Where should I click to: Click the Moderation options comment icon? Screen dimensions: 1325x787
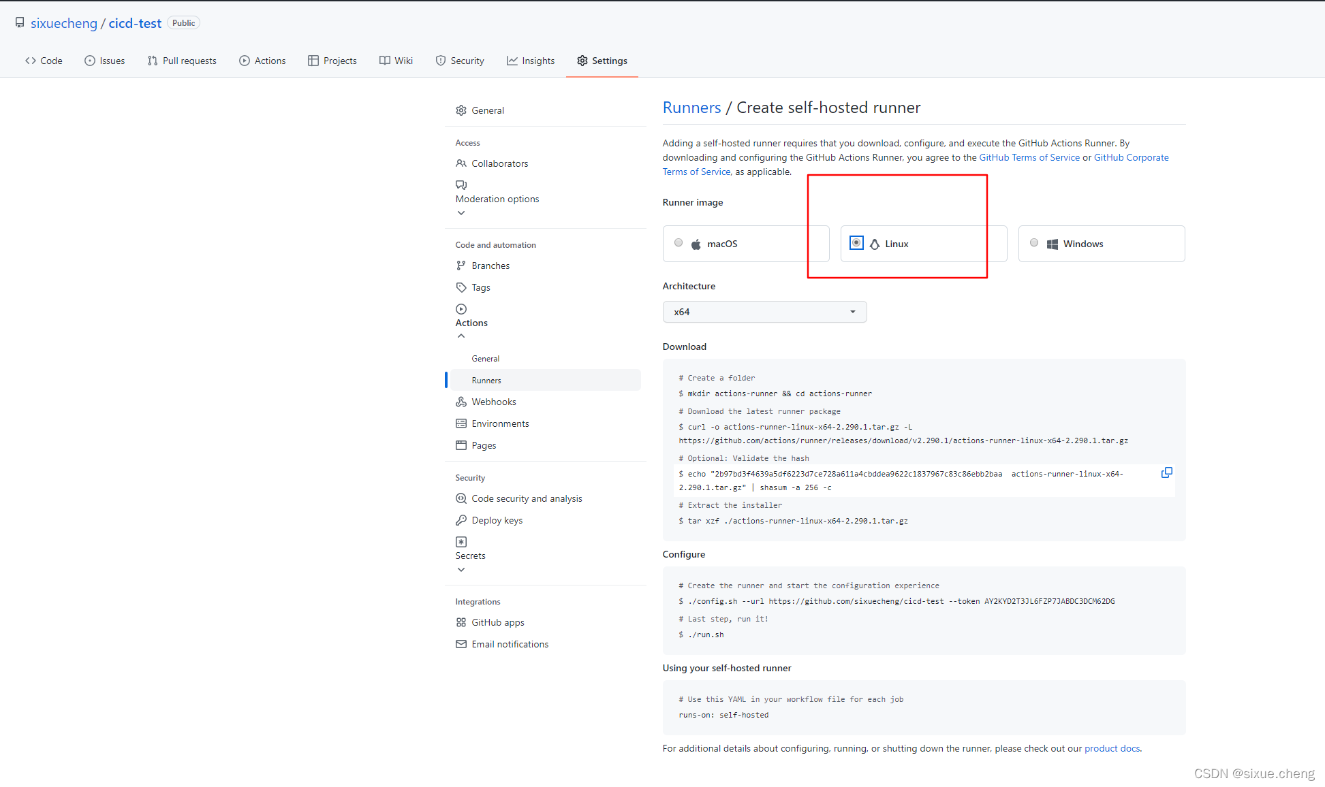tap(461, 185)
